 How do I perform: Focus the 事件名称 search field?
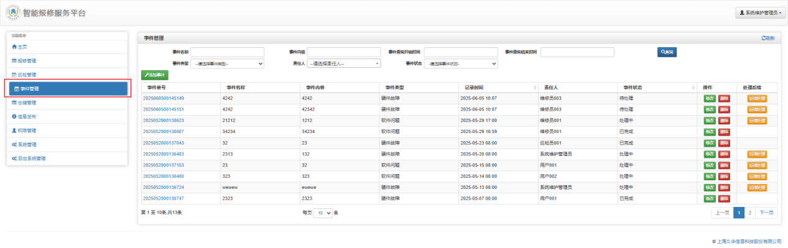point(228,52)
